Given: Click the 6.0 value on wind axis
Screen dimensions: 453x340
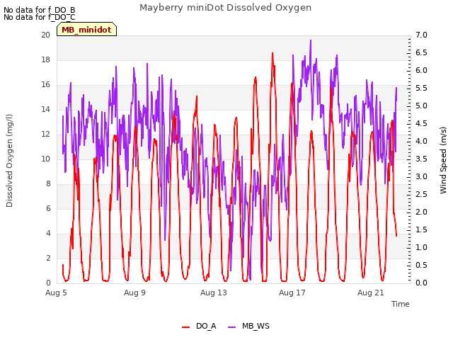Looking at the screenshot, I should 421,70.
